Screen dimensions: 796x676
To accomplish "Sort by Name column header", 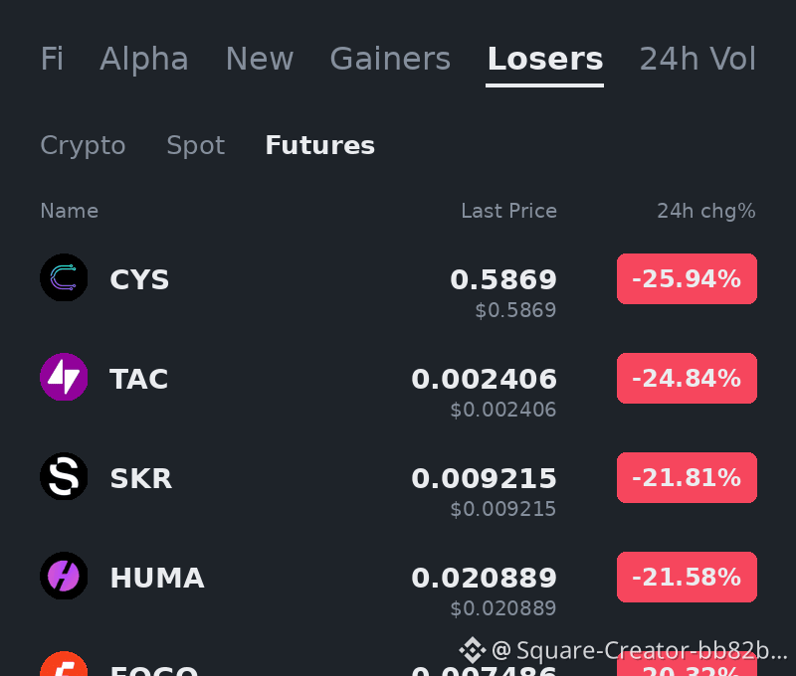I will (x=69, y=211).
